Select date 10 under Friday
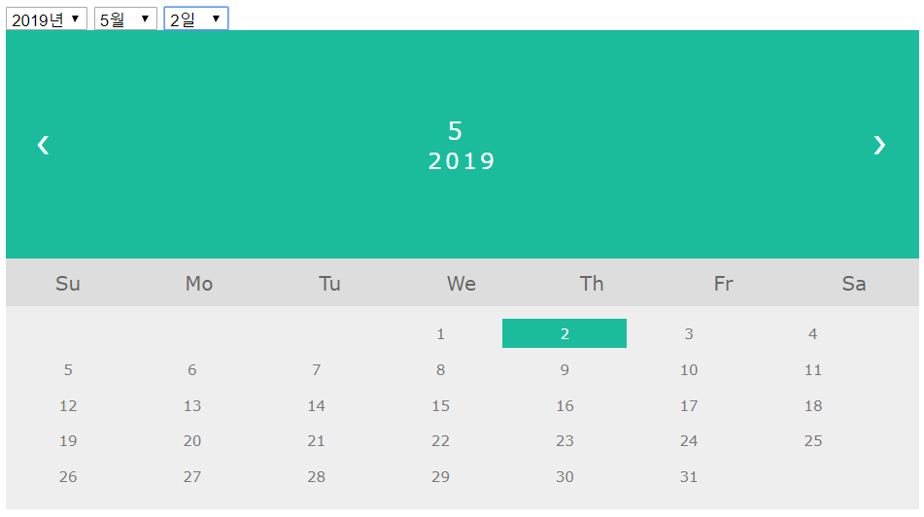The width and height of the screenshot is (924, 517). (688, 369)
